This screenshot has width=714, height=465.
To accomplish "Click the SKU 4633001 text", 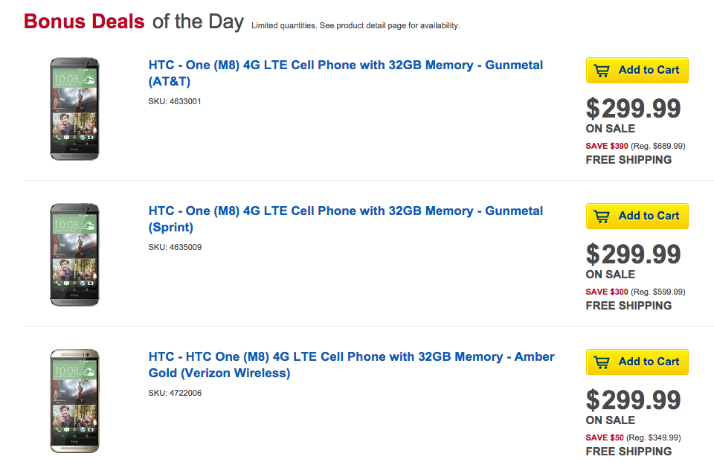I will pyautogui.click(x=175, y=101).
